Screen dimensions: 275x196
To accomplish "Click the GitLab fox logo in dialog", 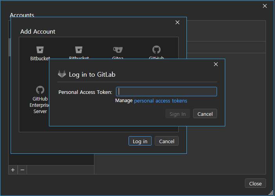I will [62, 74].
